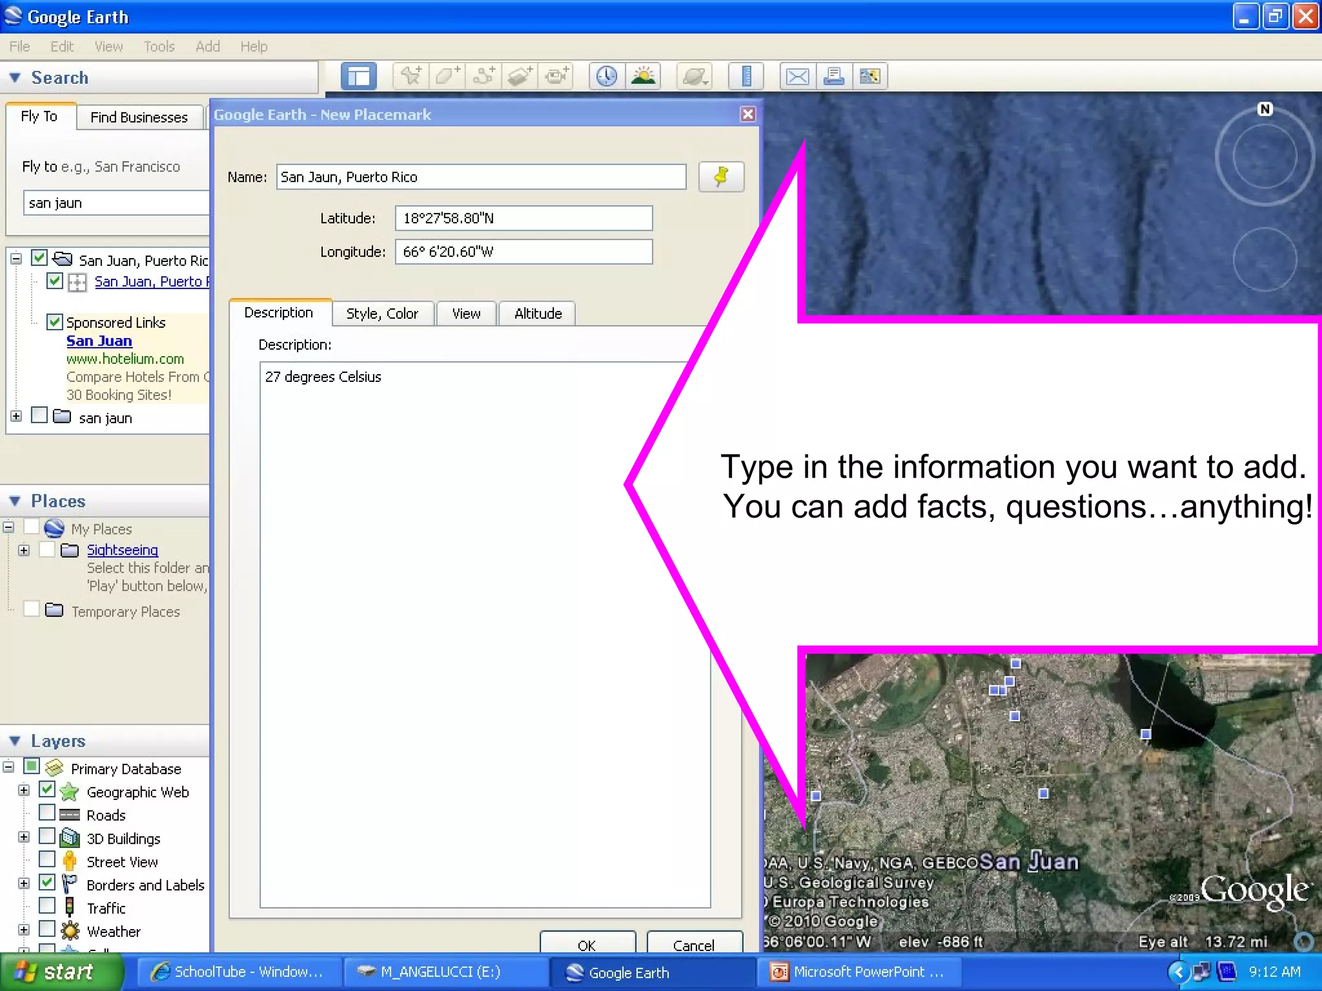Expand the Borders and Labels layer tree
This screenshot has width=1322, height=991.
click(24, 883)
